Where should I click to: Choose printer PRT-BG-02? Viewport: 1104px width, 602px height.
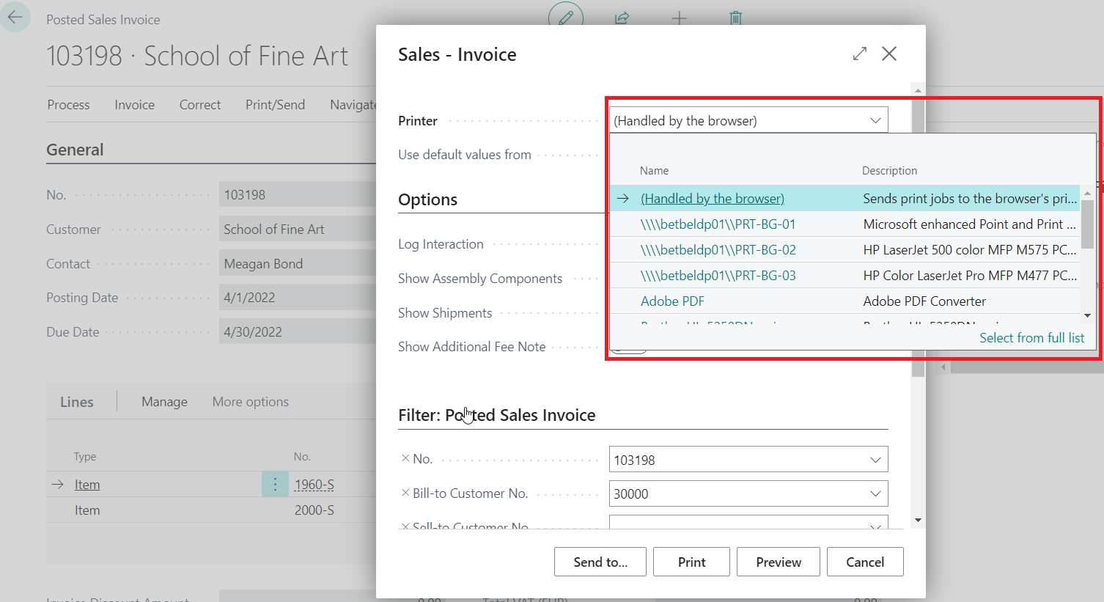coord(718,250)
